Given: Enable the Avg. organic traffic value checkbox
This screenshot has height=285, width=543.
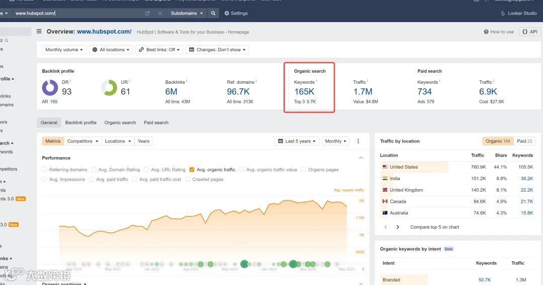Looking at the screenshot, I should pyautogui.click(x=241, y=170).
